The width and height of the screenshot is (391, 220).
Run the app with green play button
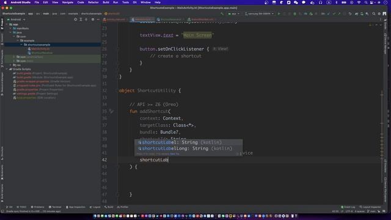point(279,13)
